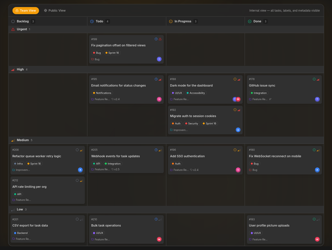The height and width of the screenshot is (250, 332).
Task: Click the todo clock icon on card #210
Action: tap(156, 219)
